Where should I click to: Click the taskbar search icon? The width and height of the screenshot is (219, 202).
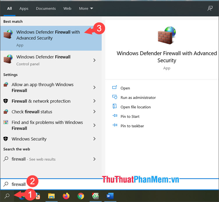point(7,196)
